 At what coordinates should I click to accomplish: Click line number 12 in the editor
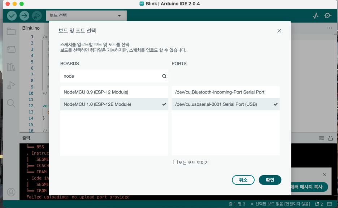click(x=31, y=106)
